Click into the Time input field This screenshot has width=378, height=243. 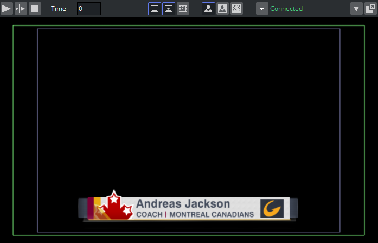[89, 9]
